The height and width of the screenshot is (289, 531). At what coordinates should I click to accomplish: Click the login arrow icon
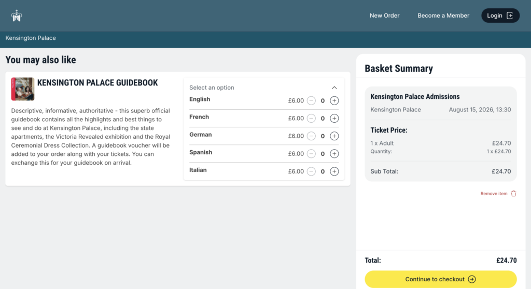(x=510, y=16)
